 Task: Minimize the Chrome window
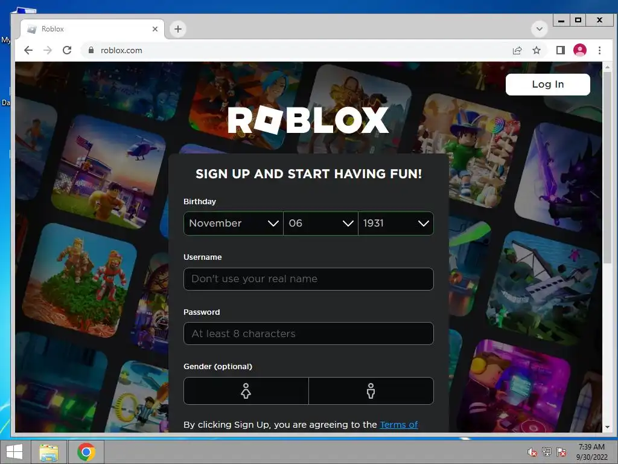click(561, 20)
